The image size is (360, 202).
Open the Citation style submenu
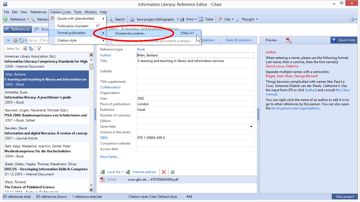(x=77, y=40)
